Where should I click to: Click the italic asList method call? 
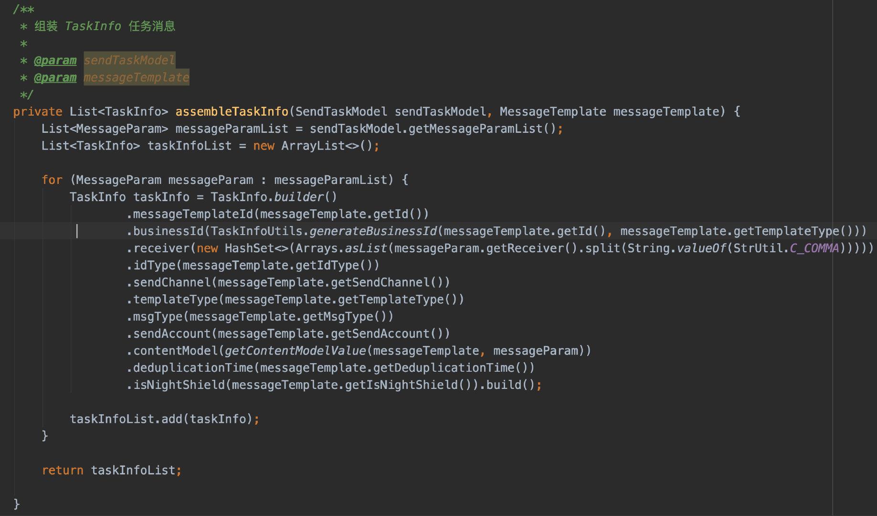[x=366, y=248]
